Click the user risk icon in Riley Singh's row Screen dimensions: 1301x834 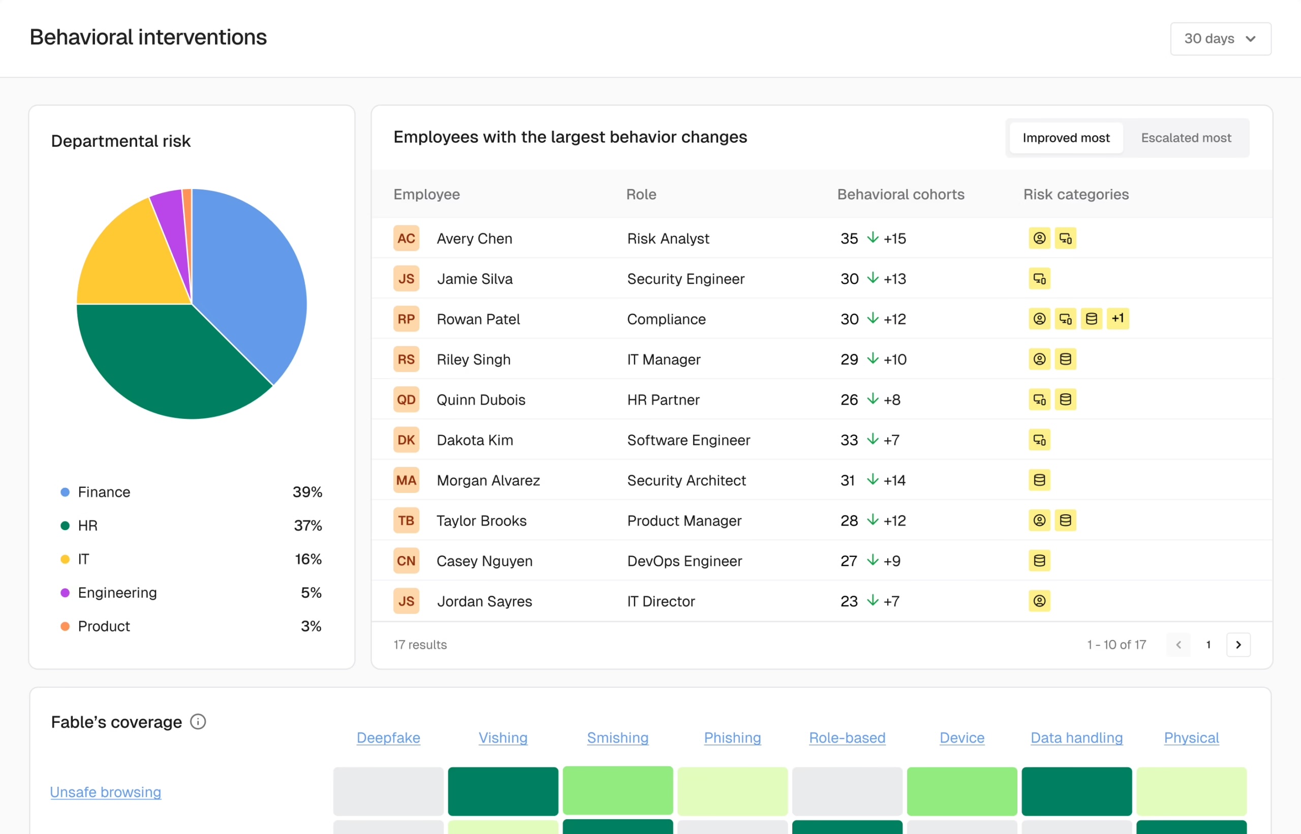(x=1039, y=359)
